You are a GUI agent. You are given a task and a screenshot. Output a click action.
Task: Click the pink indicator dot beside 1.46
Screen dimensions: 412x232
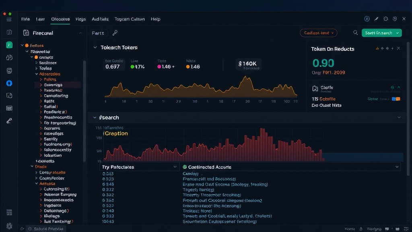pos(159,67)
